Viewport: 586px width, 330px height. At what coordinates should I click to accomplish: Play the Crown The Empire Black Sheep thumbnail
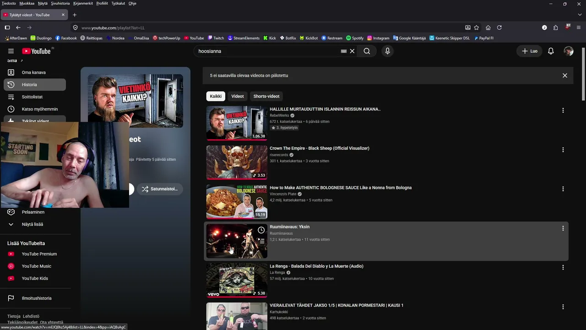pyautogui.click(x=237, y=163)
